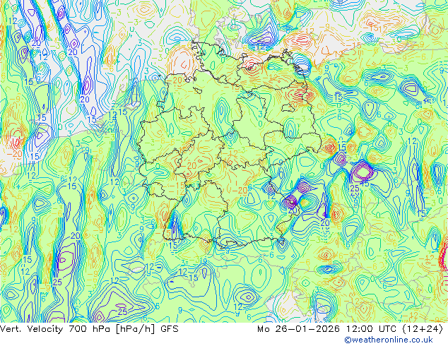The image size is (448, 346).
Task: Click the weatheronline.co.uk copyright link
Action: pyautogui.click(x=389, y=340)
